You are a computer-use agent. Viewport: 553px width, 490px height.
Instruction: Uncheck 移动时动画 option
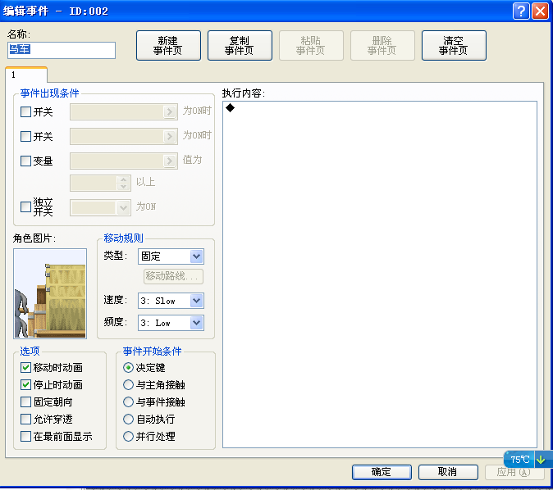(25, 367)
